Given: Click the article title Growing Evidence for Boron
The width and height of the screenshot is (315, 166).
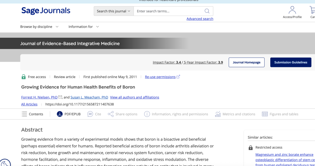Looking at the screenshot, I should [78, 87].
